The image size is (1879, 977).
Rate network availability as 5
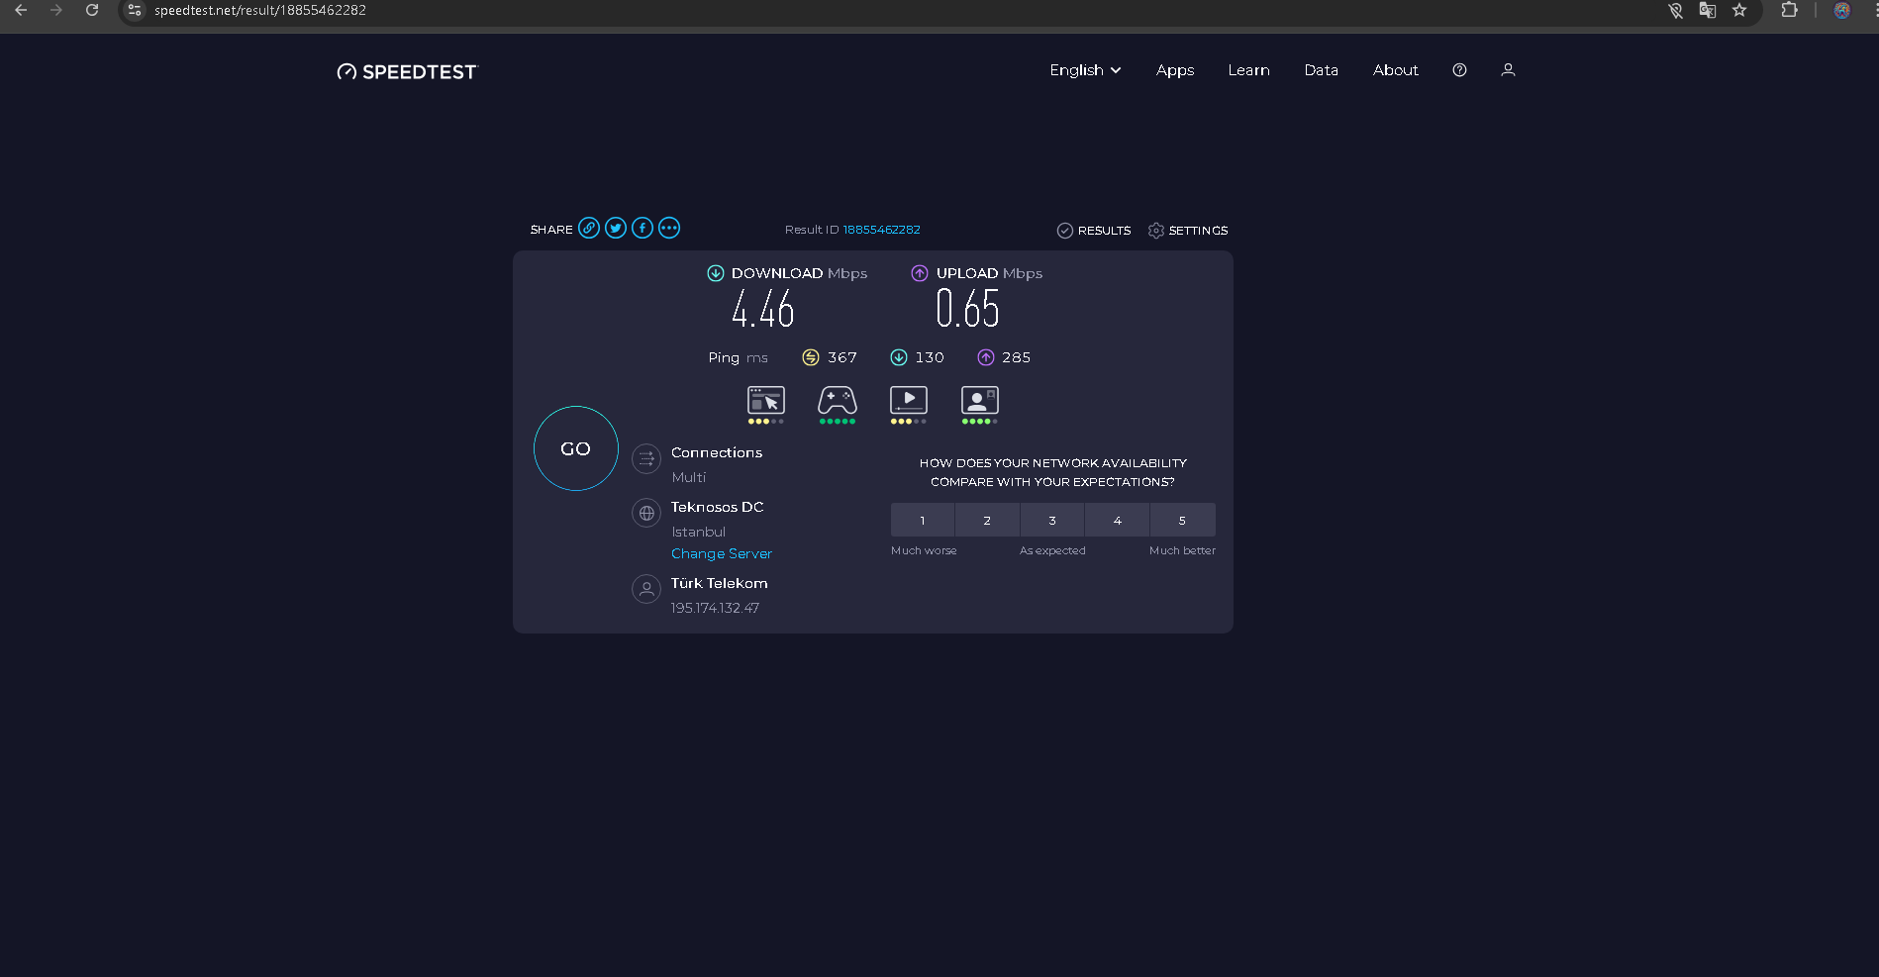(1183, 520)
